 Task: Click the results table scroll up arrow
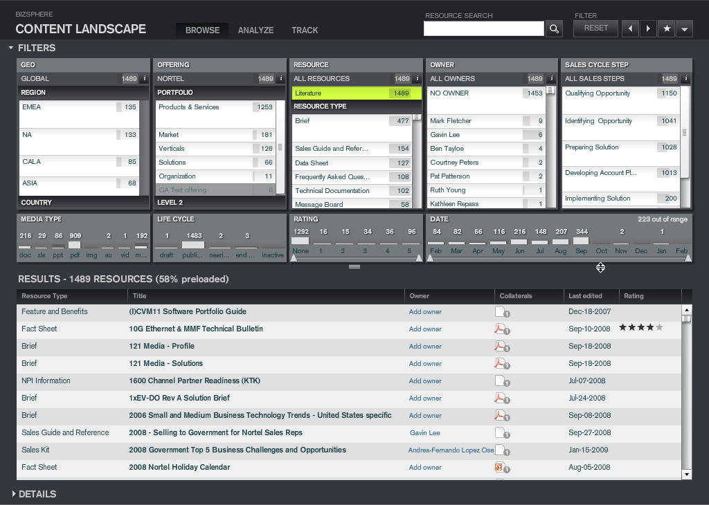pyautogui.click(x=686, y=310)
